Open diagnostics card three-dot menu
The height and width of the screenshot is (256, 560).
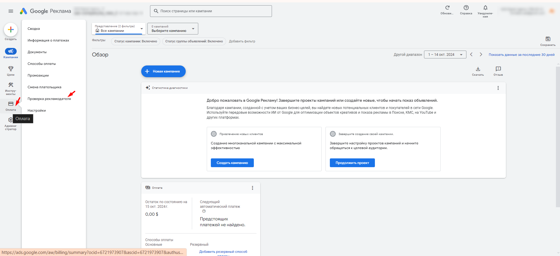[x=498, y=88]
